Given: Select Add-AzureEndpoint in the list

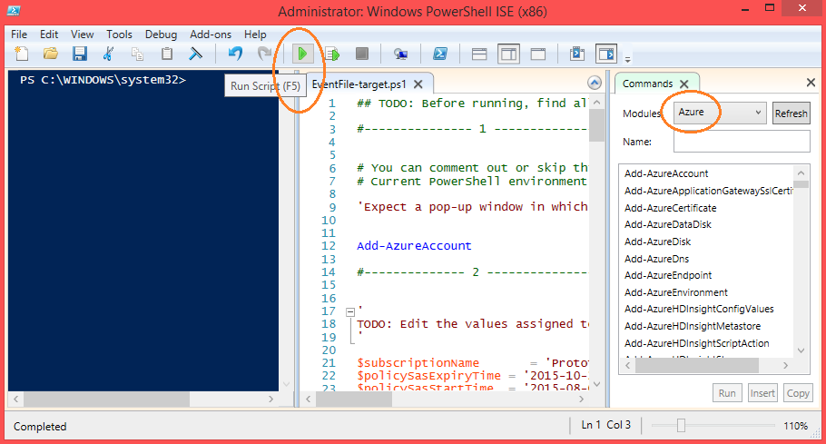Looking at the screenshot, I should [x=668, y=275].
